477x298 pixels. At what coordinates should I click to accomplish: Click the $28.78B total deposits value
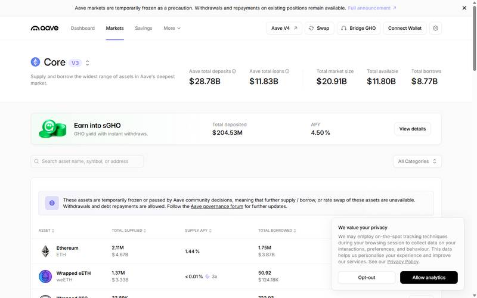pyautogui.click(x=205, y=82)
